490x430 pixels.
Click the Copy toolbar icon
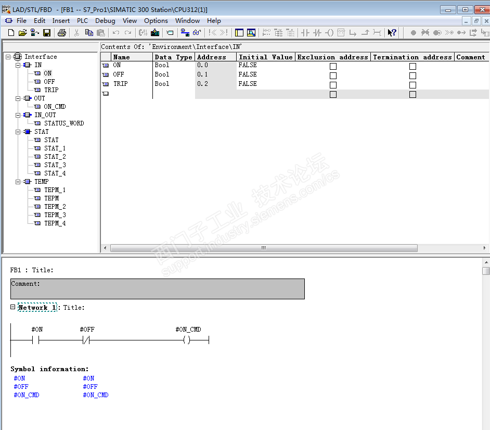coord(89,32)
